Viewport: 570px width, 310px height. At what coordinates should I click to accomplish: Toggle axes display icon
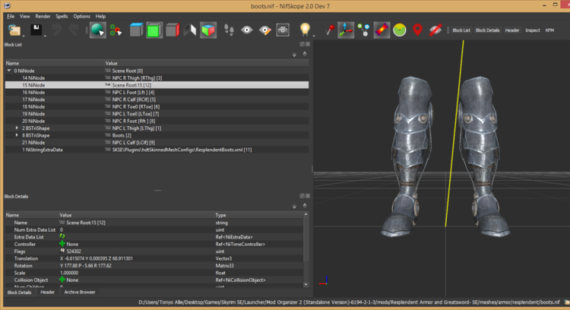[x=345, y=30]
